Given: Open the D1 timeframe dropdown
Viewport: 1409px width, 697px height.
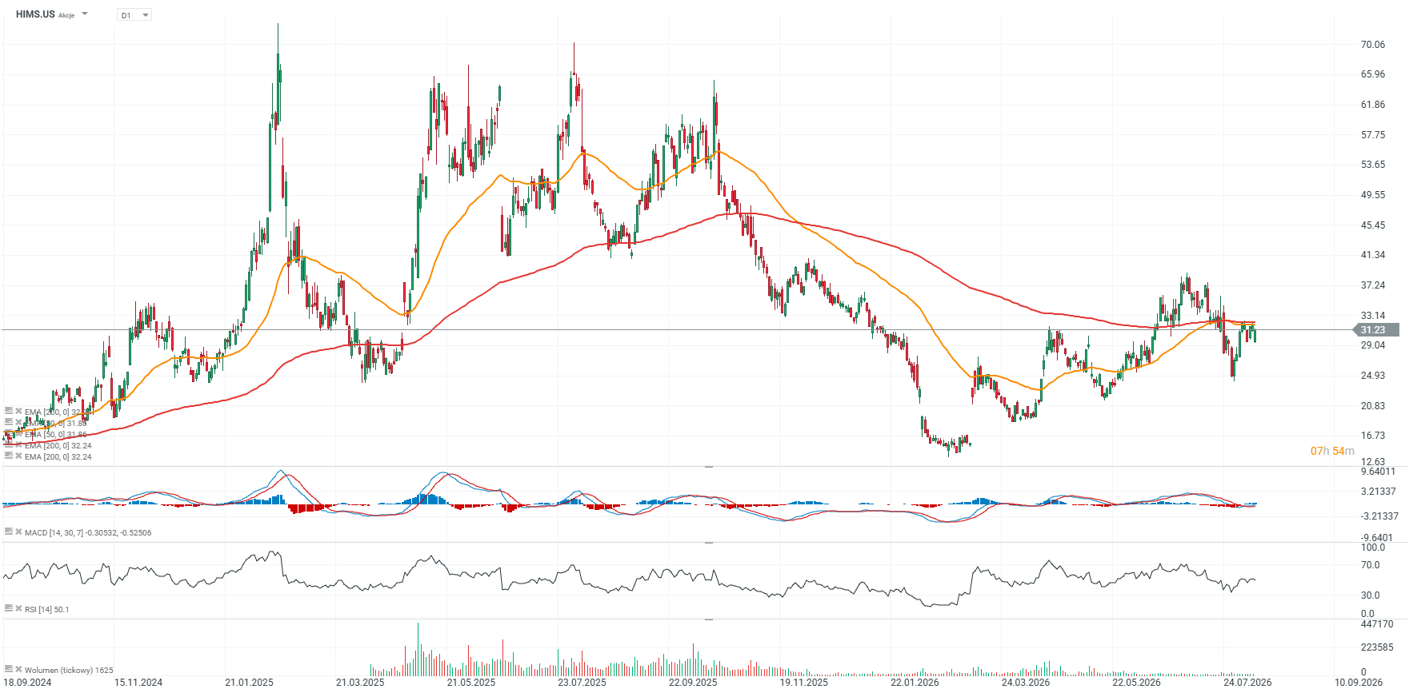Looking at the screenshot, I should (134, 15).
